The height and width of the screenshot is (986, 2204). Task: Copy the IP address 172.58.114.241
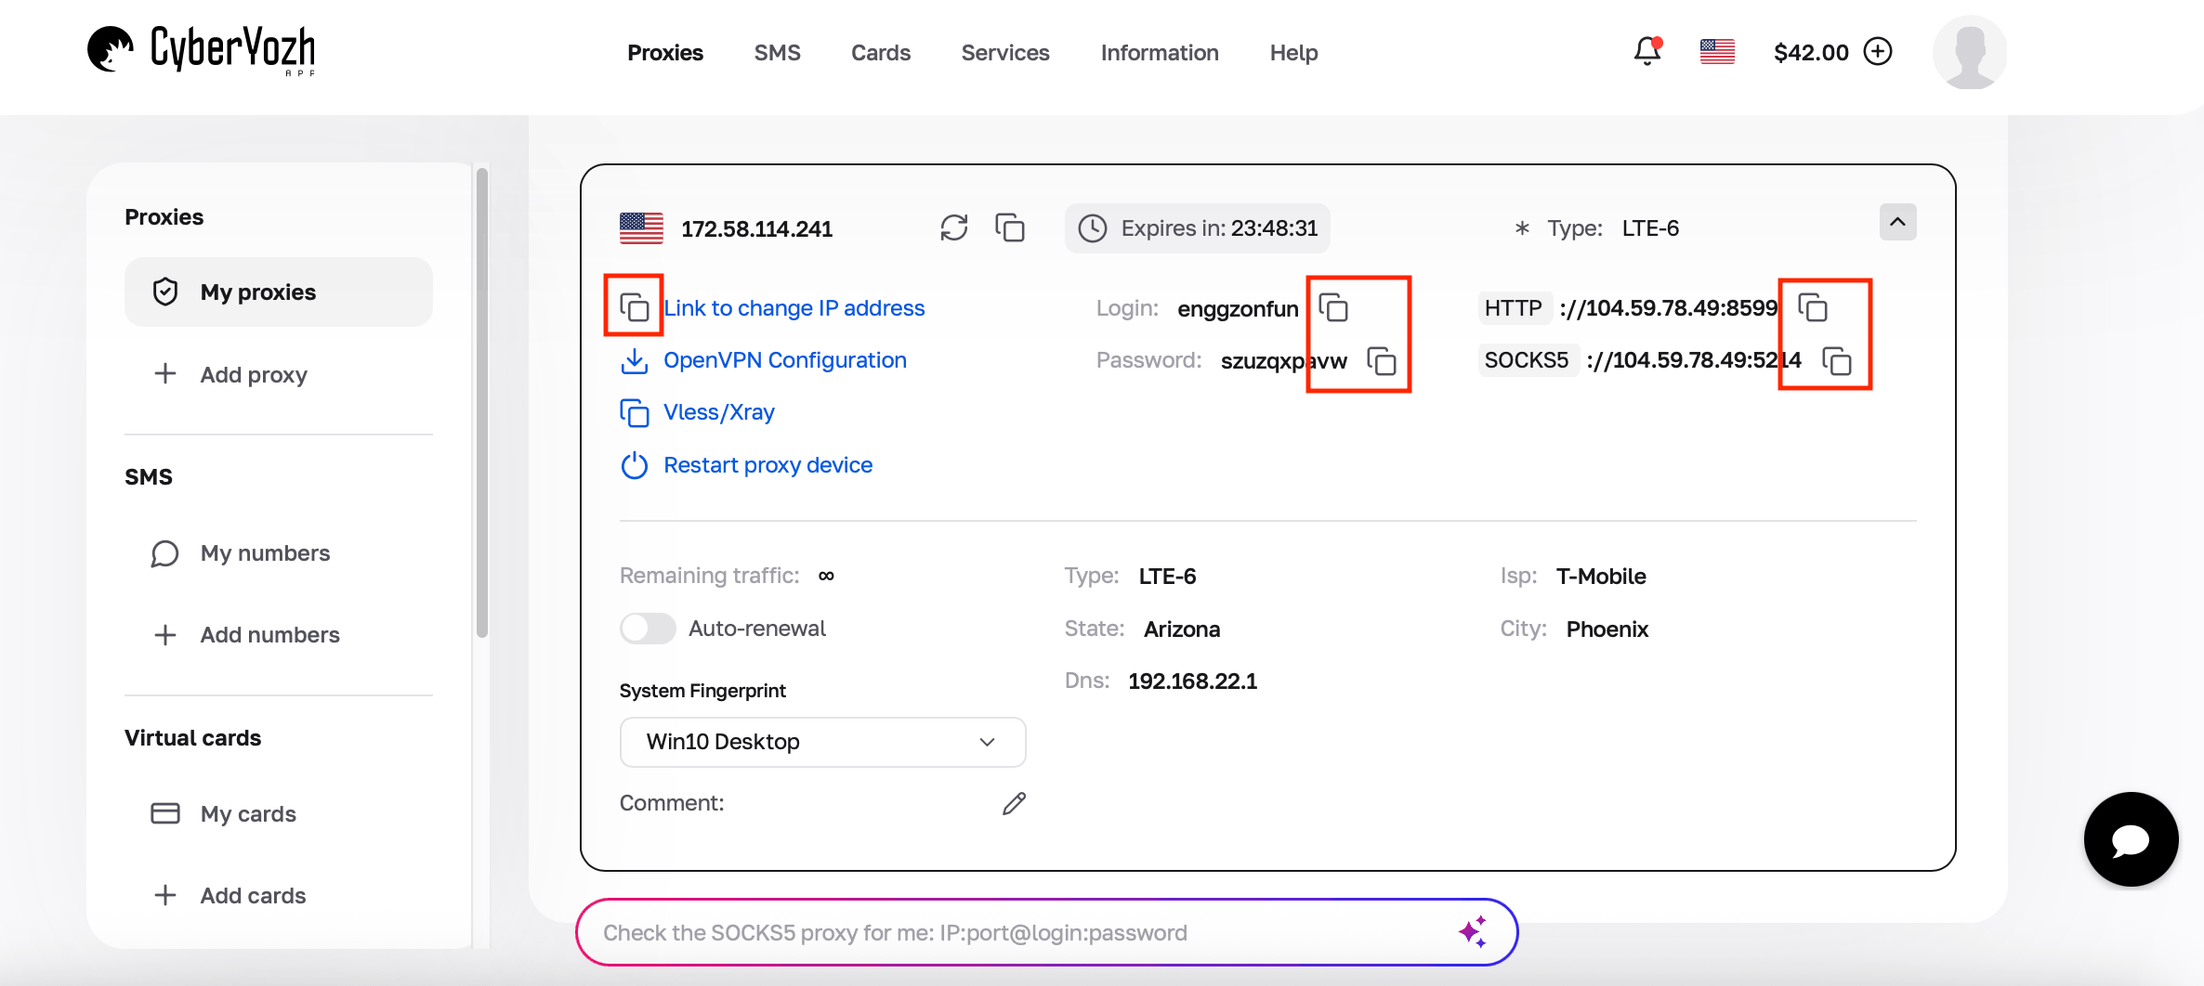[x=1010, y=227]
